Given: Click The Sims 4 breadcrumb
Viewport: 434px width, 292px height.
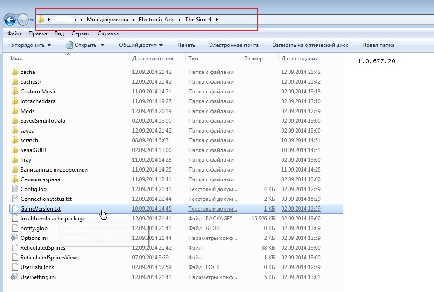Looking at the screenshot, I should 198,20.
